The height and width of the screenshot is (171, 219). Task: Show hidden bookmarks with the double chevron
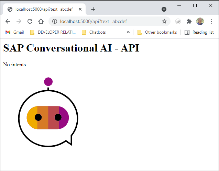click(x=128, y=32)
